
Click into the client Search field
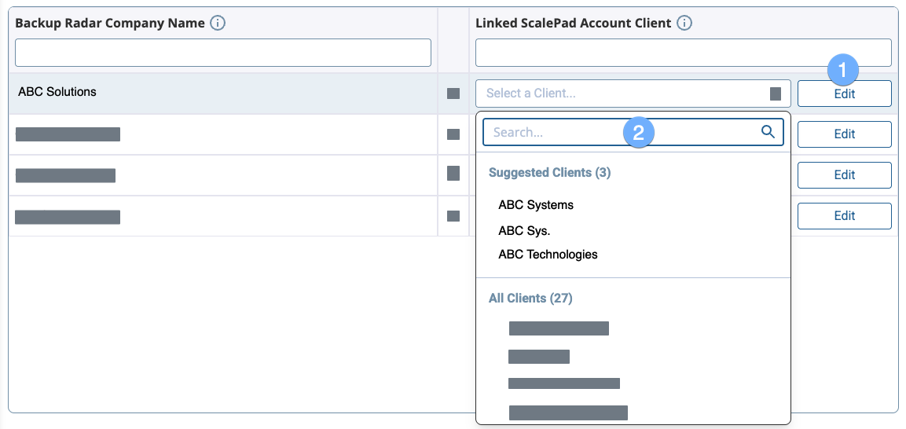click(x=550, y=133)
